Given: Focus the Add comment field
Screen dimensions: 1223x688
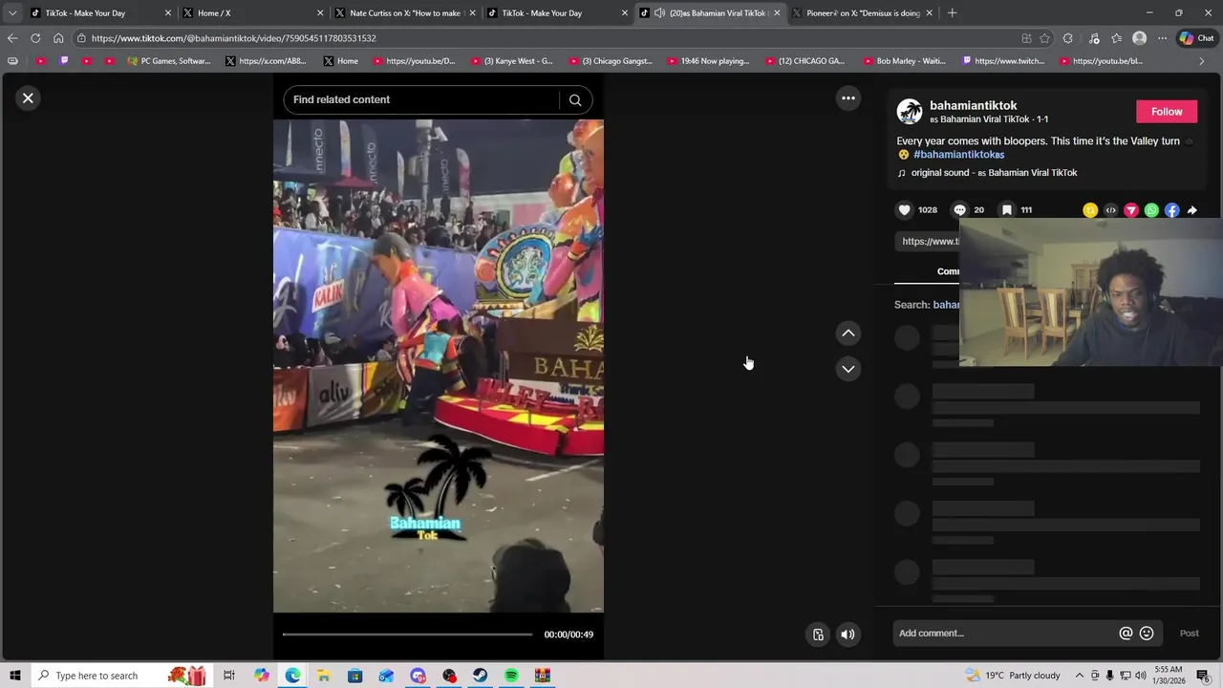Looking at the screenshot, I should point(1005,633).
